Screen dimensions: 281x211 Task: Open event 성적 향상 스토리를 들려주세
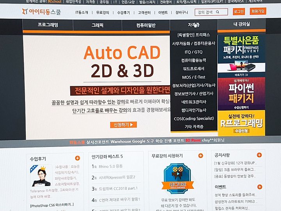[235, 195]
